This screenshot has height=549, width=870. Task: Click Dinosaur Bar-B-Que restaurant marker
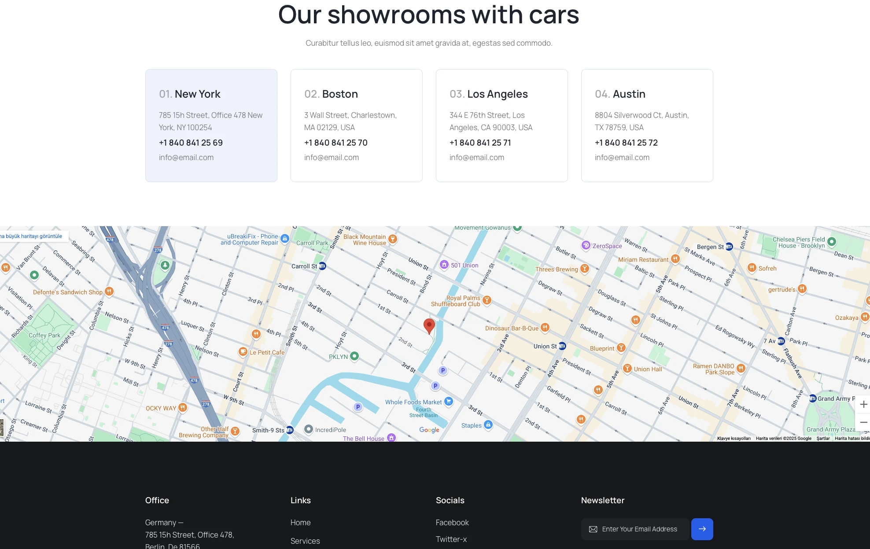[x=545, y=327]
